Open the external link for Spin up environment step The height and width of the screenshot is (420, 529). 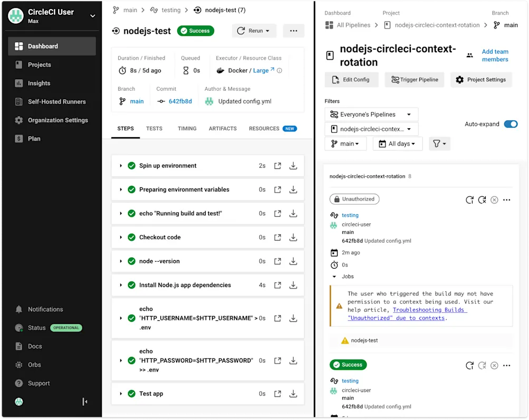click(277, 165)
